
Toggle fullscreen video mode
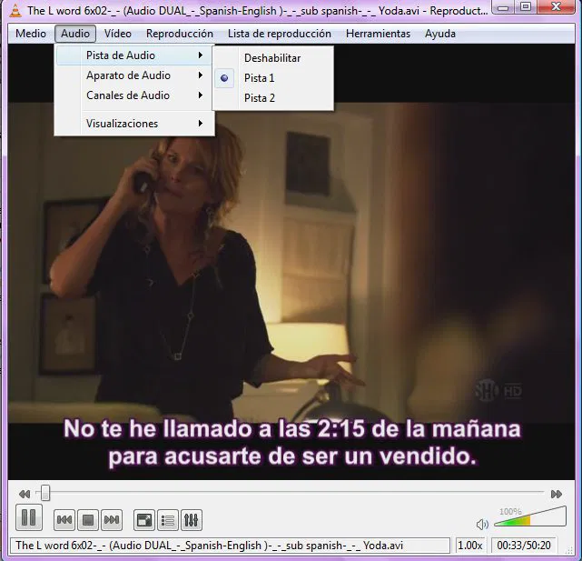coord(143,520)
